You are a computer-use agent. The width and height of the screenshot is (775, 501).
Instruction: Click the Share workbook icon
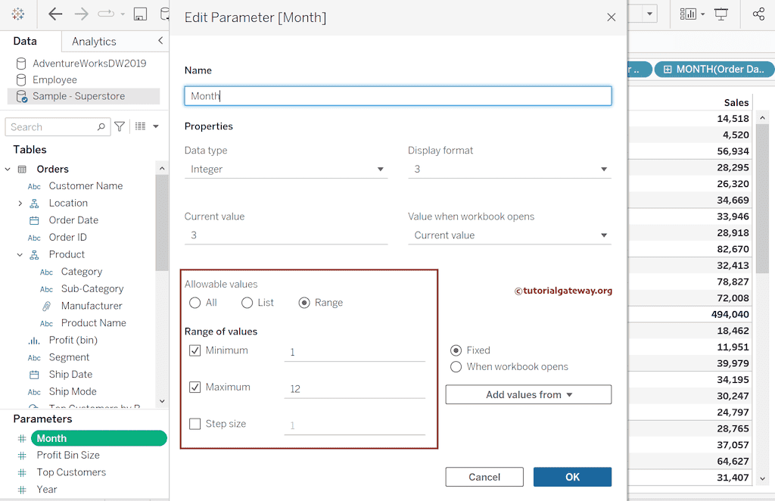click(x=758, y=14)
